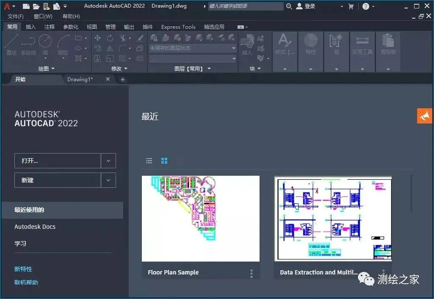Viewport: 434px width, 299px height.
Task: Select the Polyline (多段线) tool
Action: tap(28, 44)
